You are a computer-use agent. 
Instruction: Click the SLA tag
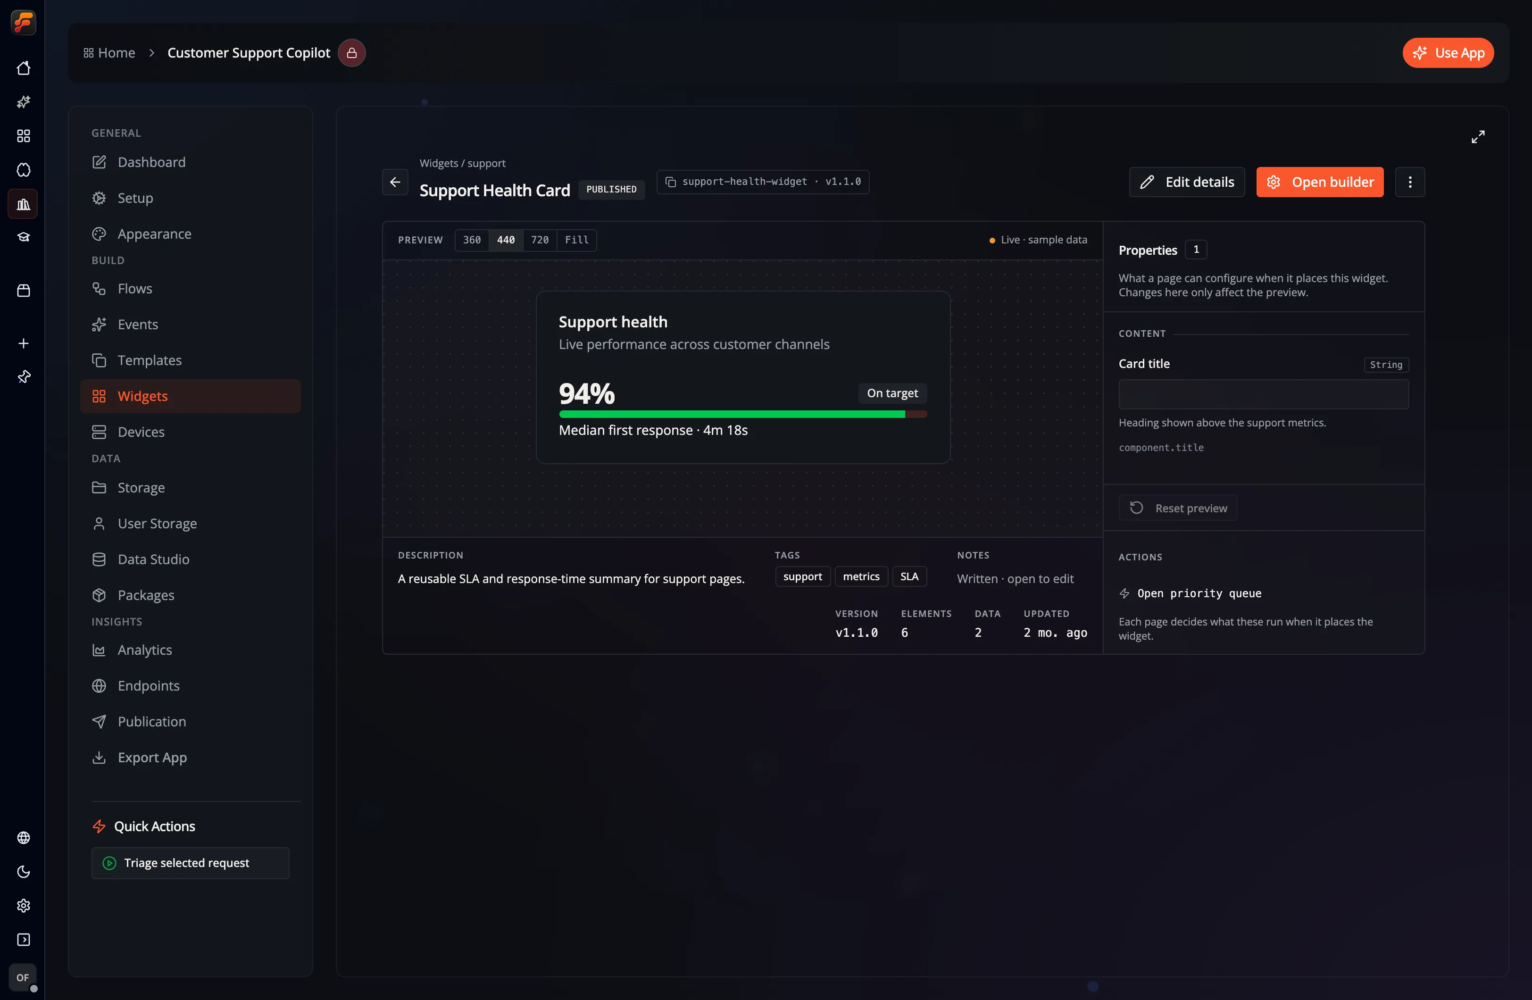click(x=909, y=576)
